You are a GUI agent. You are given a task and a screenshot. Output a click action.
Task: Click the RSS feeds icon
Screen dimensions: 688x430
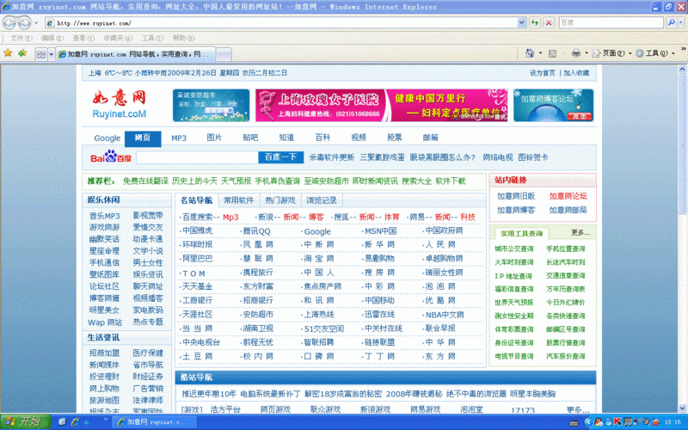(x=552, y=53)
